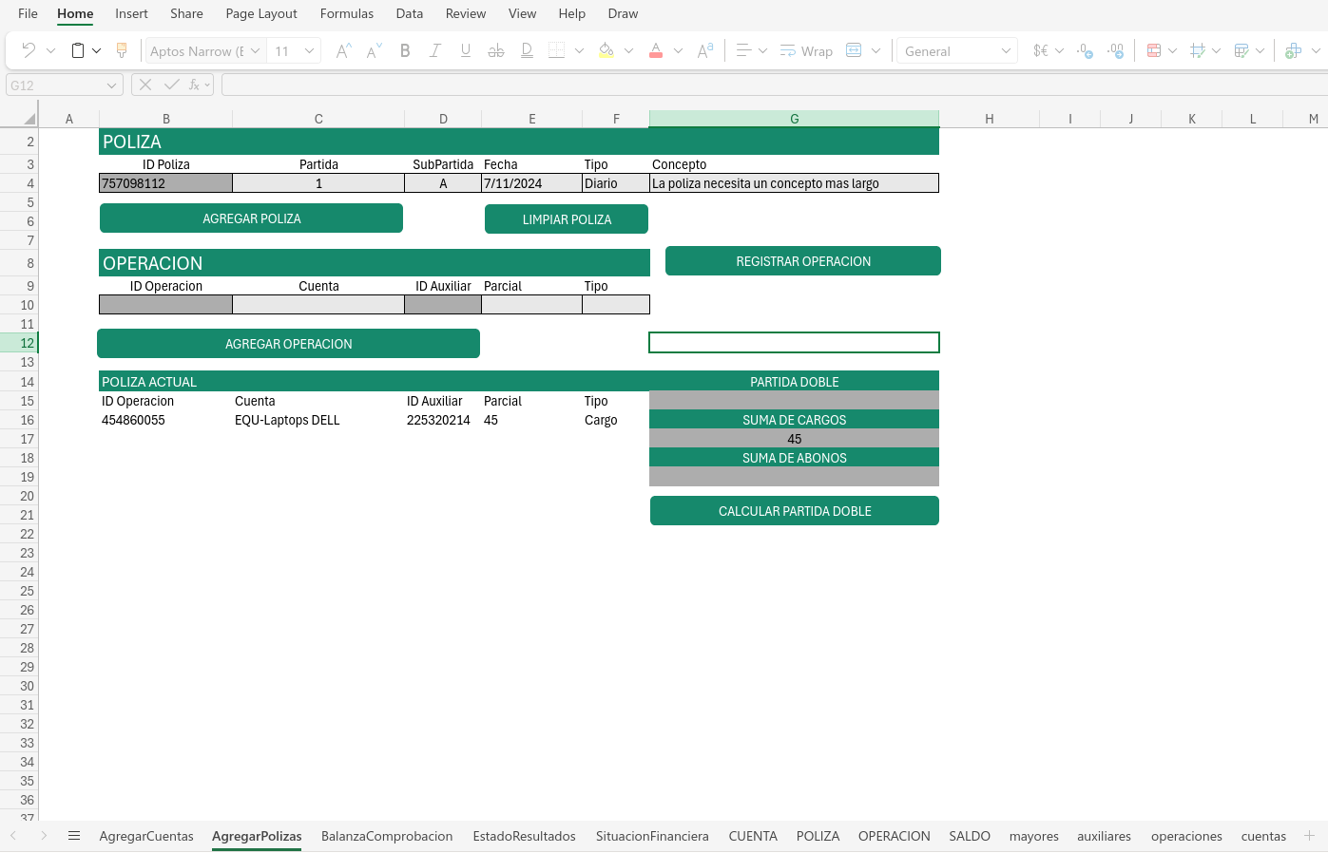Switch to the Draw ribbon tab
The image size is (1328, 853).
point(623,13)
